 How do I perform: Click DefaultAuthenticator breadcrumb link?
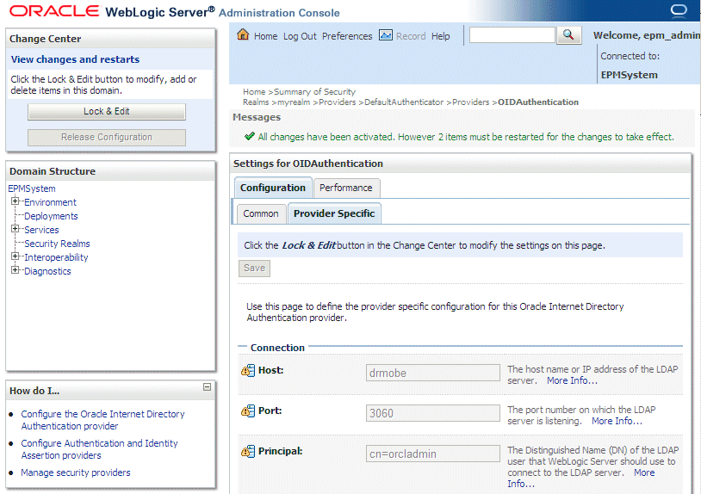point(404,102)
